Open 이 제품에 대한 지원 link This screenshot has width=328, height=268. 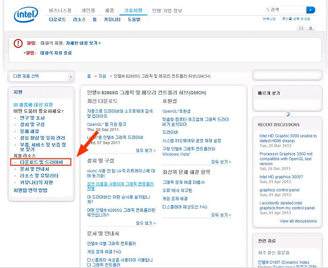33,105
